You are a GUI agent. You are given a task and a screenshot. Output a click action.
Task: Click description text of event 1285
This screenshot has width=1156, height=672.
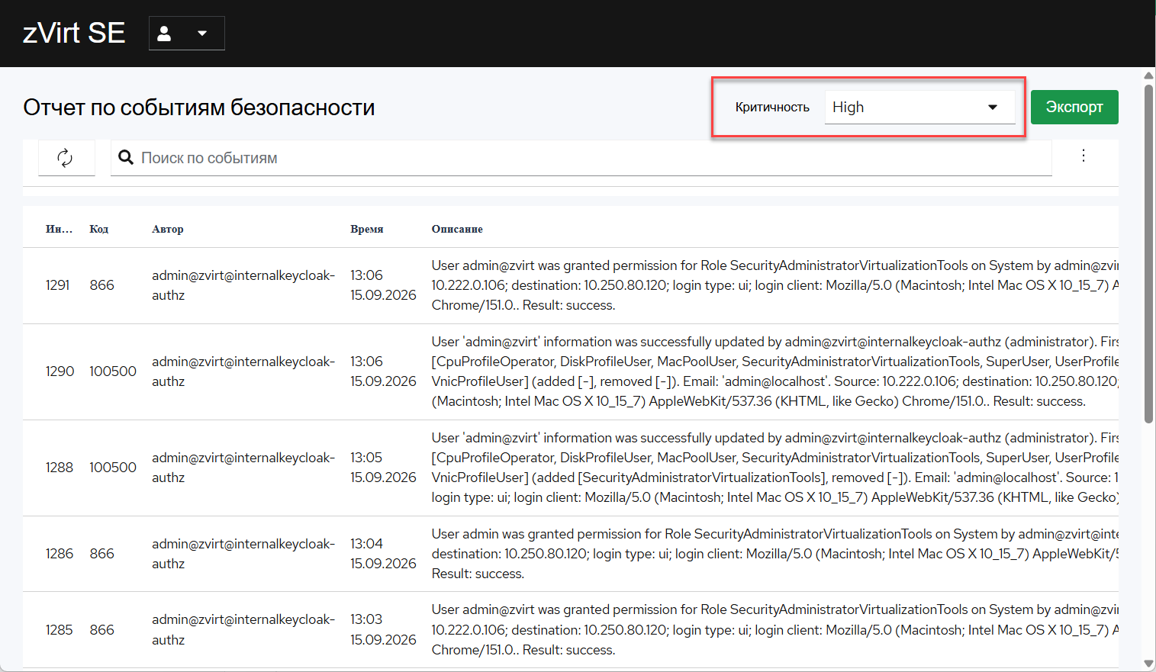(774, 630)
